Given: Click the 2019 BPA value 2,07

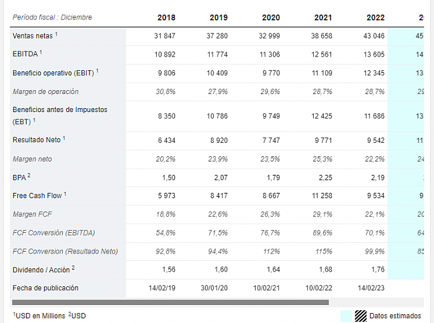Looking at the screenshot, I should (x=221, y=178).
